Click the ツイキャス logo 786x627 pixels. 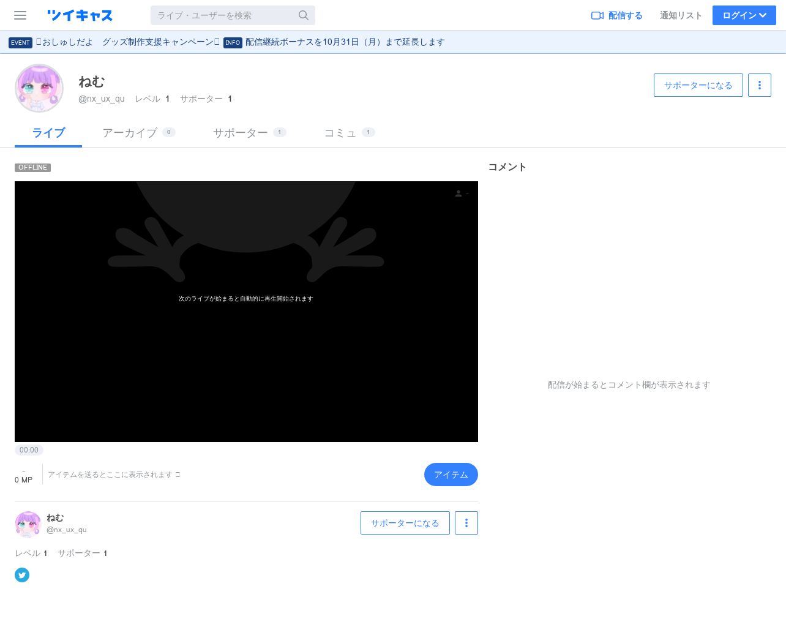(80, 15)
